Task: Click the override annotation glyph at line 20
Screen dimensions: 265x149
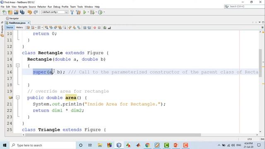Action: coord(10,98)
